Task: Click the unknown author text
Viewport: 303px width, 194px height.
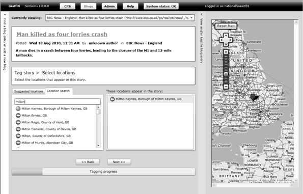Action: coord(103,43)
